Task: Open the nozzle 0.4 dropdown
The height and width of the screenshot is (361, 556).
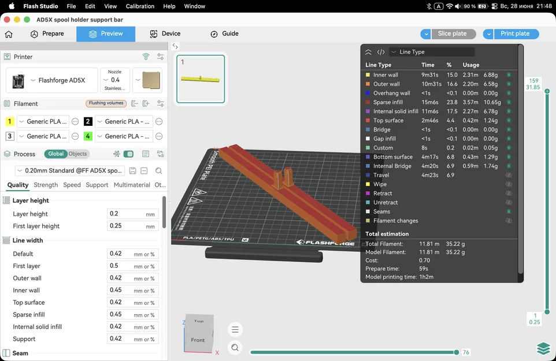Action: click(115, 80)
